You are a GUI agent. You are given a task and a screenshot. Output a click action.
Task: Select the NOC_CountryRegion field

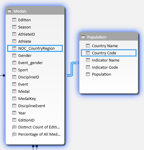tap(35, 49)
